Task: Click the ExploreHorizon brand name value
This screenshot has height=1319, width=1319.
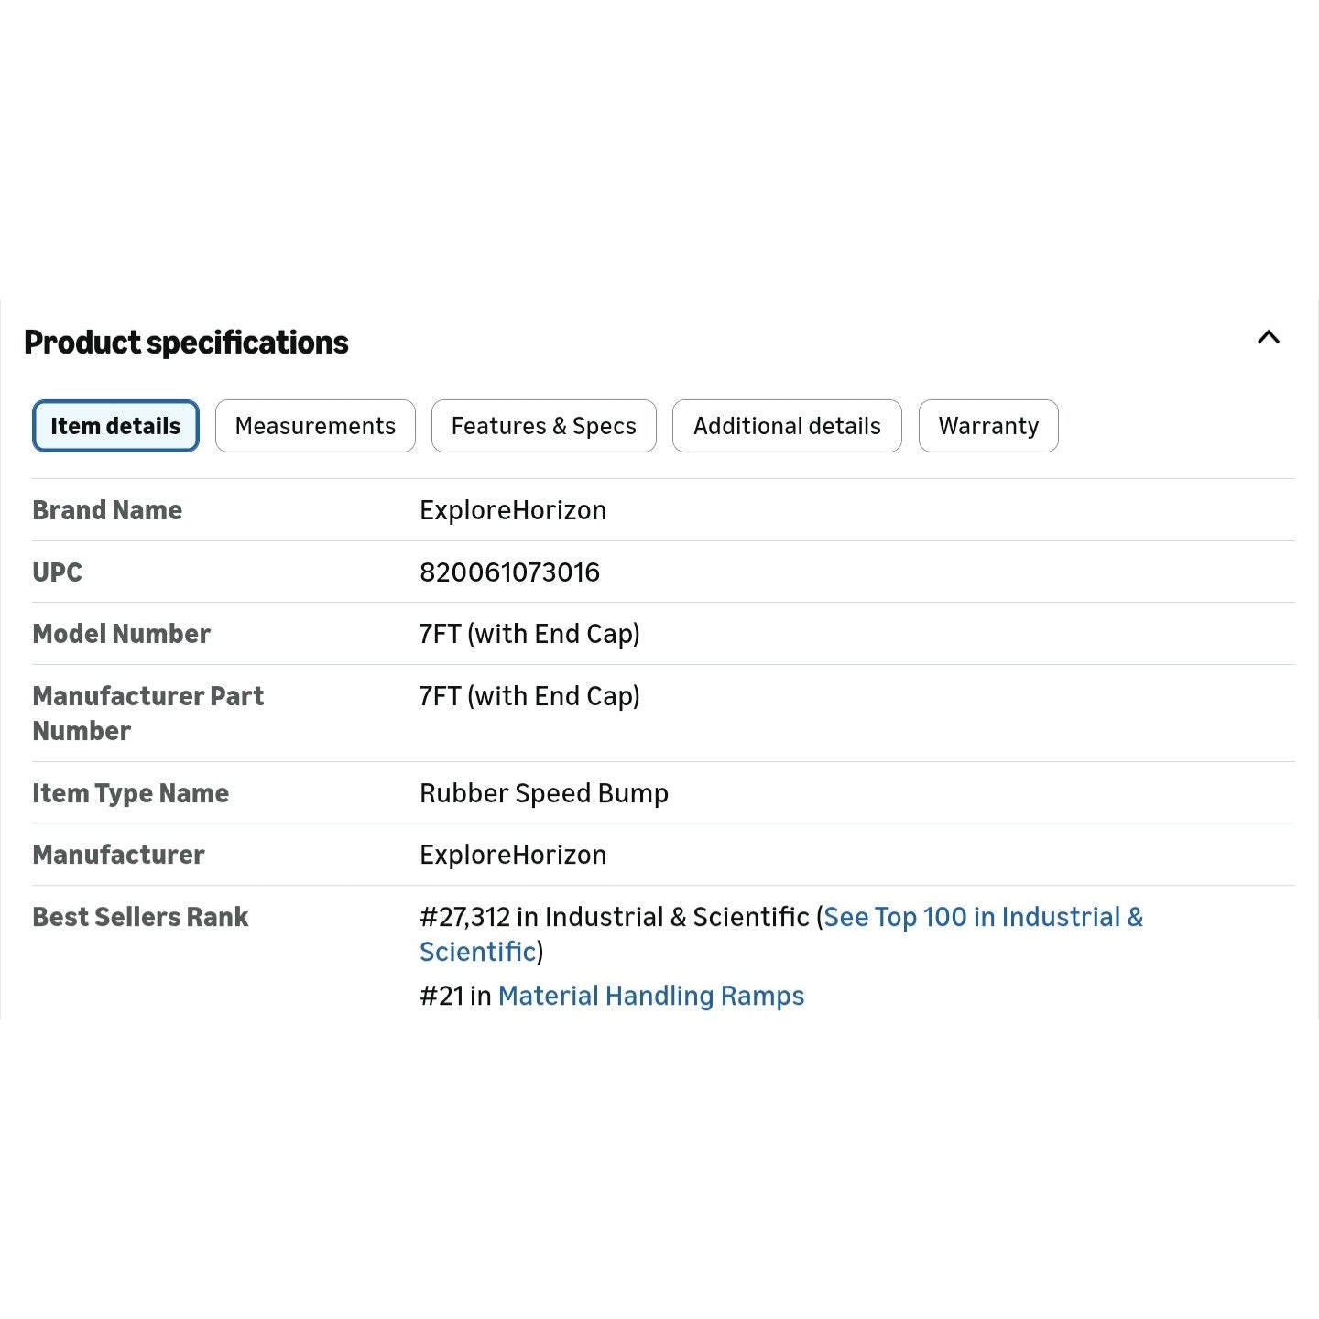Action: (x=513, y=510)
